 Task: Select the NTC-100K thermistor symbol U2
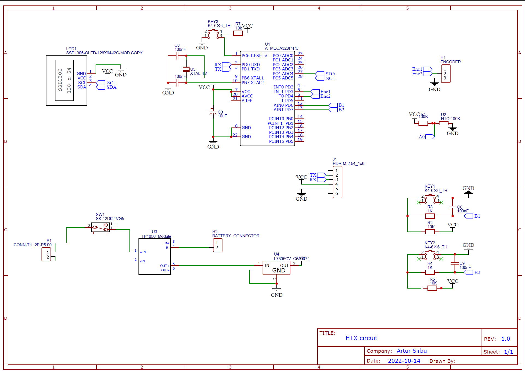click(443, 123)
